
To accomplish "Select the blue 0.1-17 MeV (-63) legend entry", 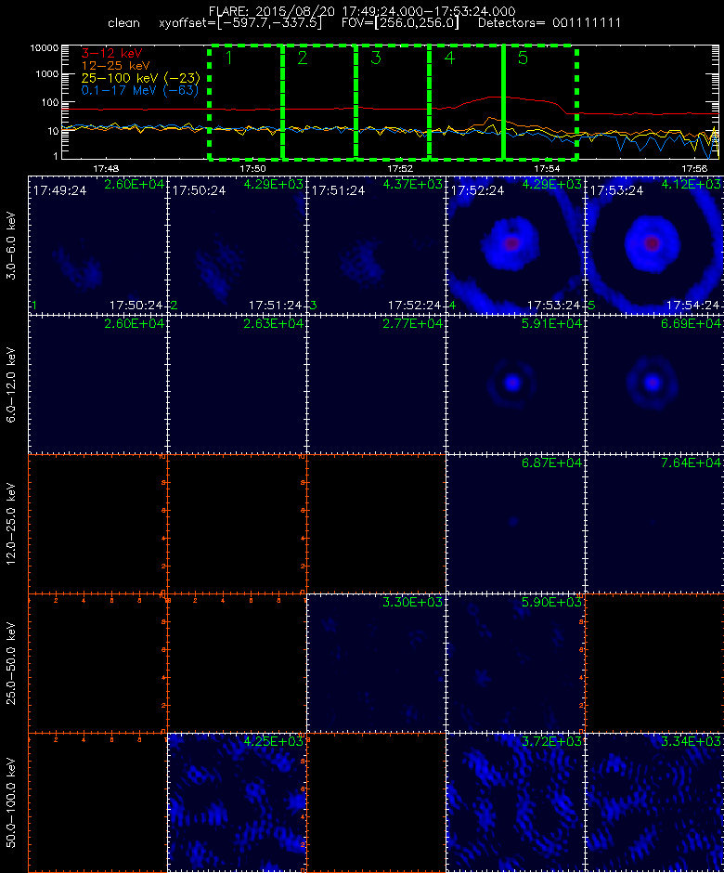I will [139, 90].
